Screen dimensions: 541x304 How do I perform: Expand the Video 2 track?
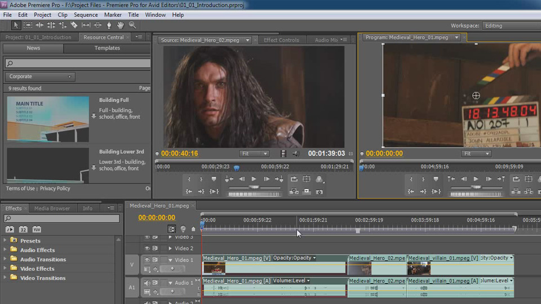click(170, 248)
